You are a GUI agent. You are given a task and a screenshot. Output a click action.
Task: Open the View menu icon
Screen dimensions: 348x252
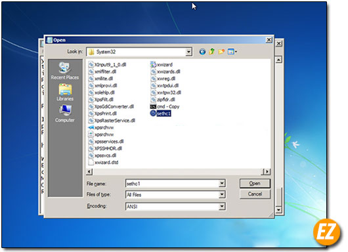[x=232, y=52]
